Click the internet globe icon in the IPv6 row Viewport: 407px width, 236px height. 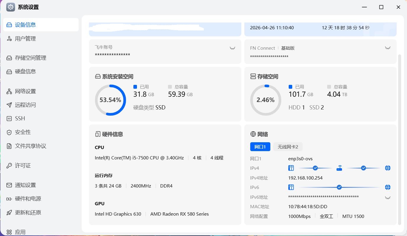pyautogui.click(x=388, y=187)
